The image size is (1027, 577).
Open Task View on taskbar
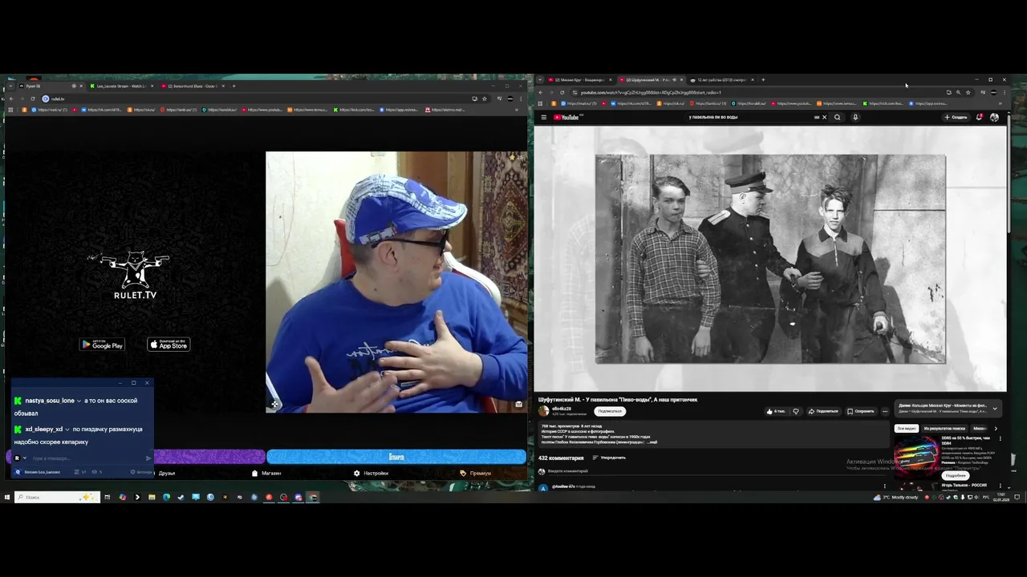107,497
